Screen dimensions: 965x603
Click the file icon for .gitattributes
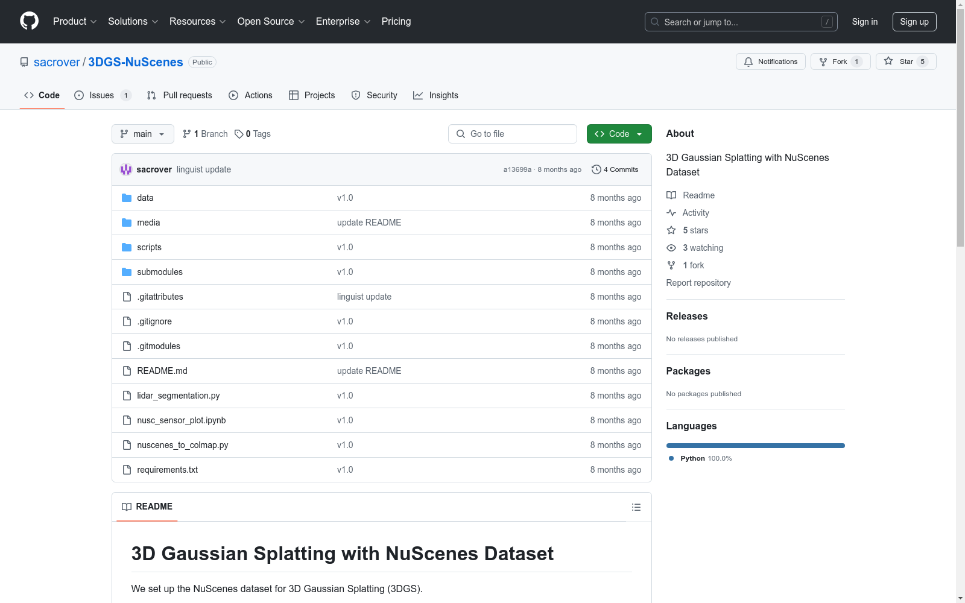tap(127, 297)
